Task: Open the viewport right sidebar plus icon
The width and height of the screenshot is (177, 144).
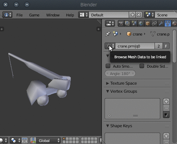Action: [x=99, y=29]
